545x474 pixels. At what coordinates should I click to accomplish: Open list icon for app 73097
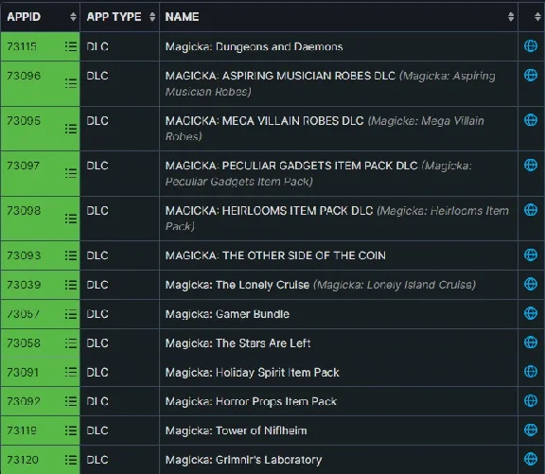pyautogui.click(x=71, y=173)
